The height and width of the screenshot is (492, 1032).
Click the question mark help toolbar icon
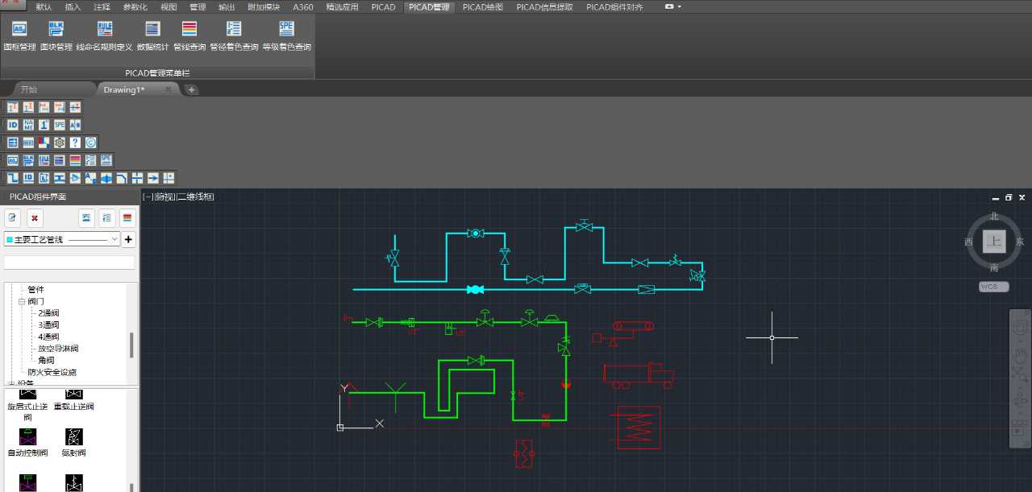coord(75,143)
